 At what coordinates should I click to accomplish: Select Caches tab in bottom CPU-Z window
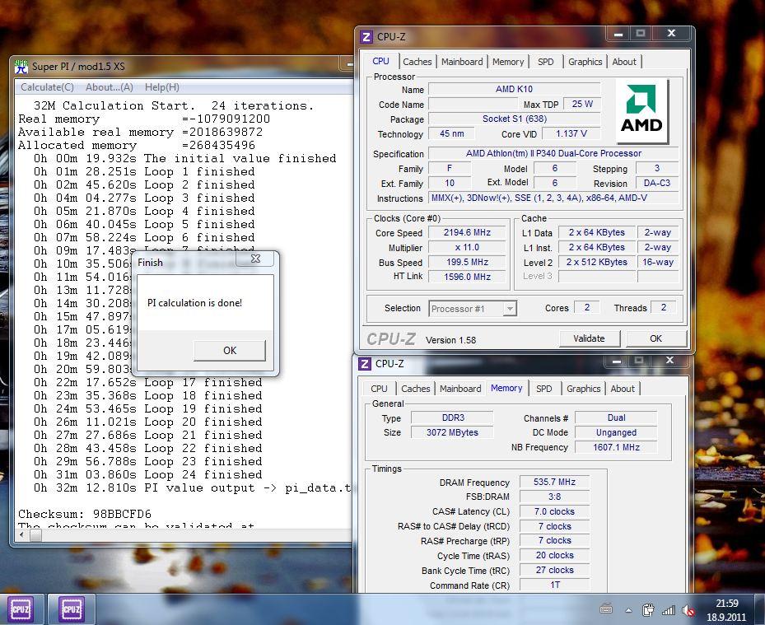(x=416, y=389)
